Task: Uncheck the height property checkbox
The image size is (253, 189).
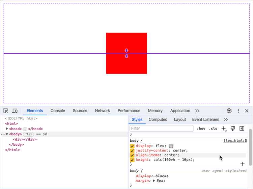Action: coord(132,160)
